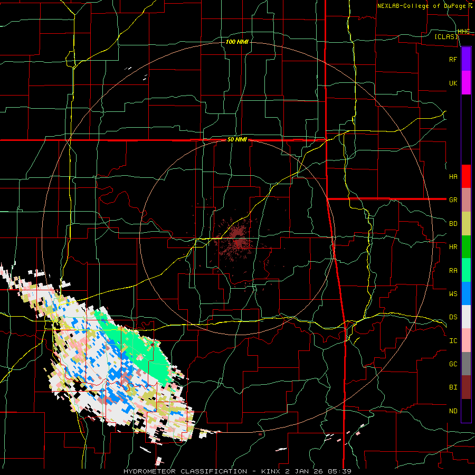475x475 pixels.
Task: Click the 100 NMI range ring label
Action: tap(237, 42)
